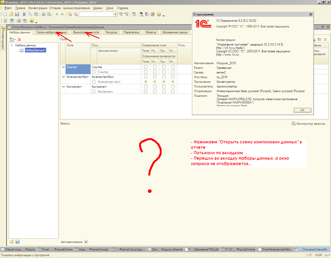
Task: Find next occurrence icon
Action: coord(121,14)
